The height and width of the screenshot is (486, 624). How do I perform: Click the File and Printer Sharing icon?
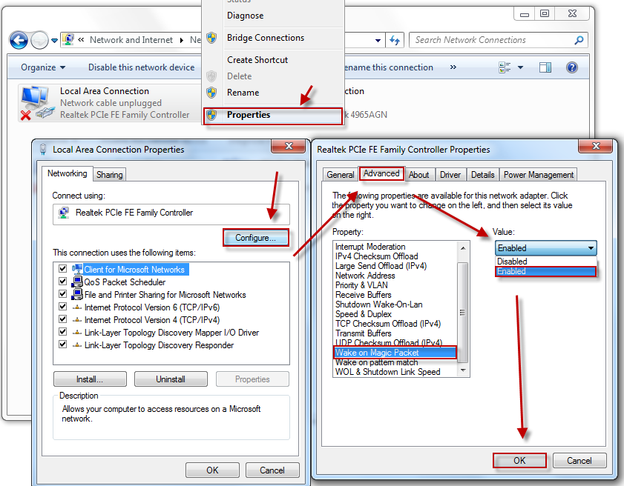77,294
